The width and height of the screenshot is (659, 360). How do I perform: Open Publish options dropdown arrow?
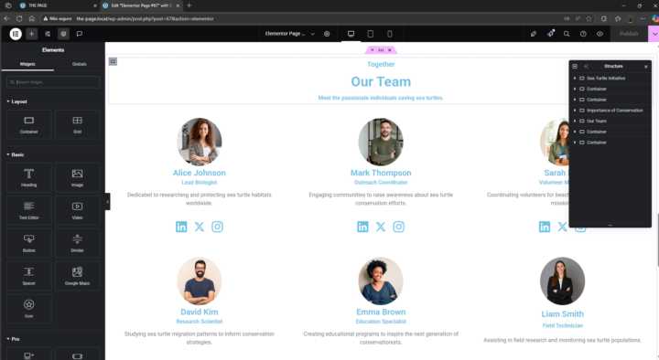654,34
